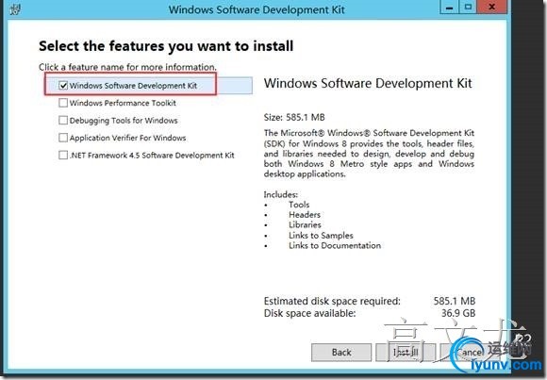This screenshot has width=547, height=380.
Task: Maximize the setup window
Action: (x=468, y=7)
